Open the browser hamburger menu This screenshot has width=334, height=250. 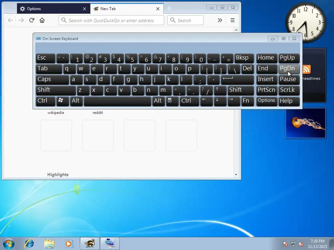tap(232, 20)
